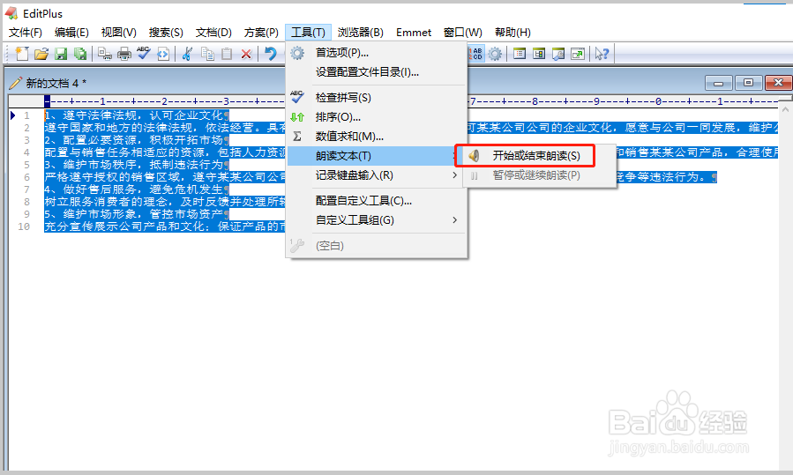Click the vertical scrollbar up arrow

click(785, 109)
